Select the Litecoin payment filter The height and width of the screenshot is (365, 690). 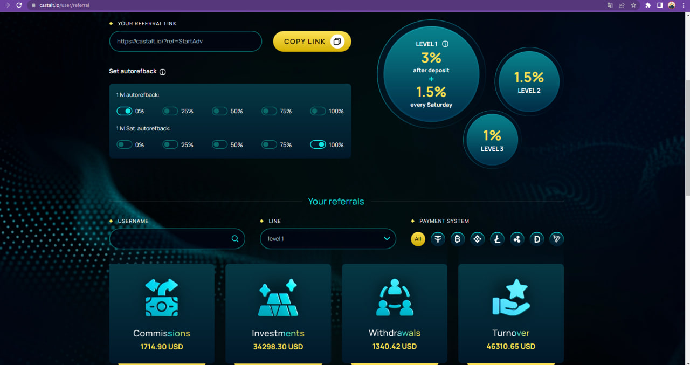497,239
